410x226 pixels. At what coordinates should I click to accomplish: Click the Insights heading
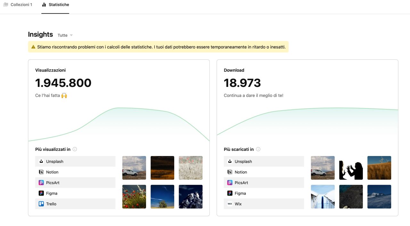[x=40, y=34]
